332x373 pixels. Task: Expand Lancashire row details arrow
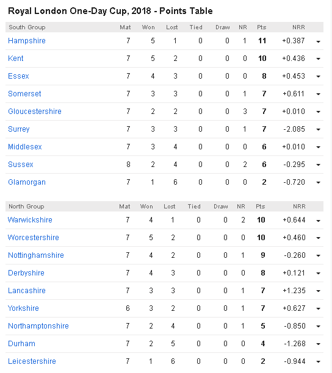pyautogui.click(x=318, y=291)
